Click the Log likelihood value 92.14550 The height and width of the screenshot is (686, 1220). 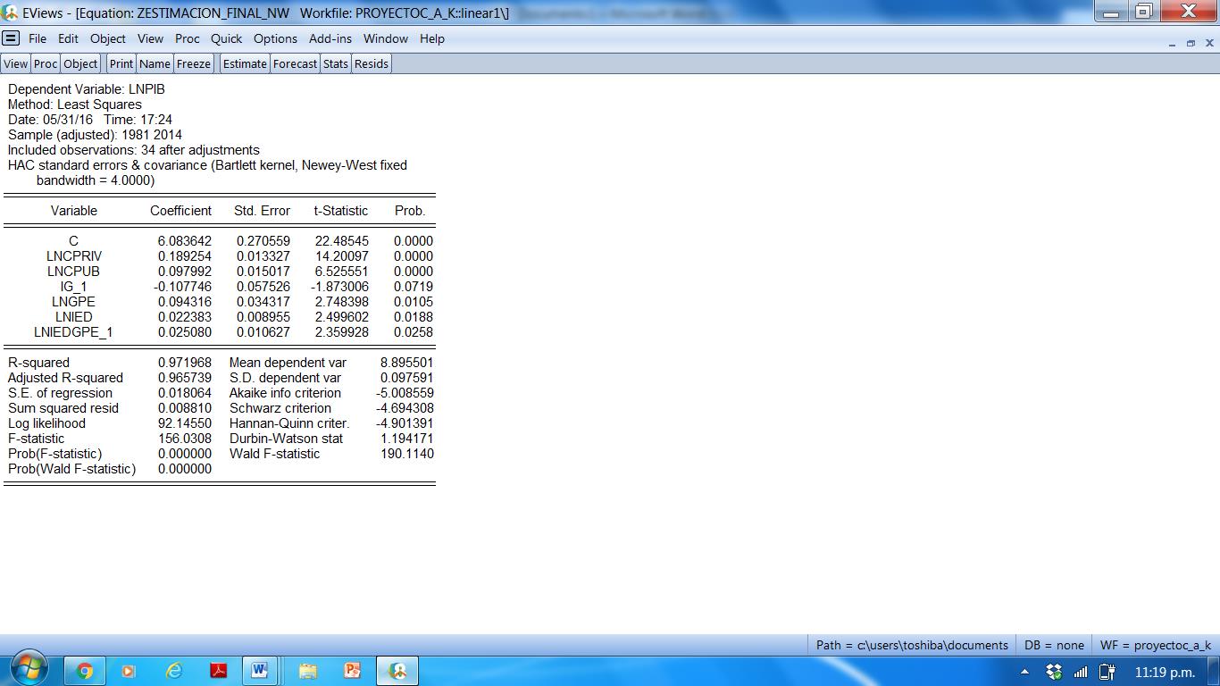pos(185,423)
